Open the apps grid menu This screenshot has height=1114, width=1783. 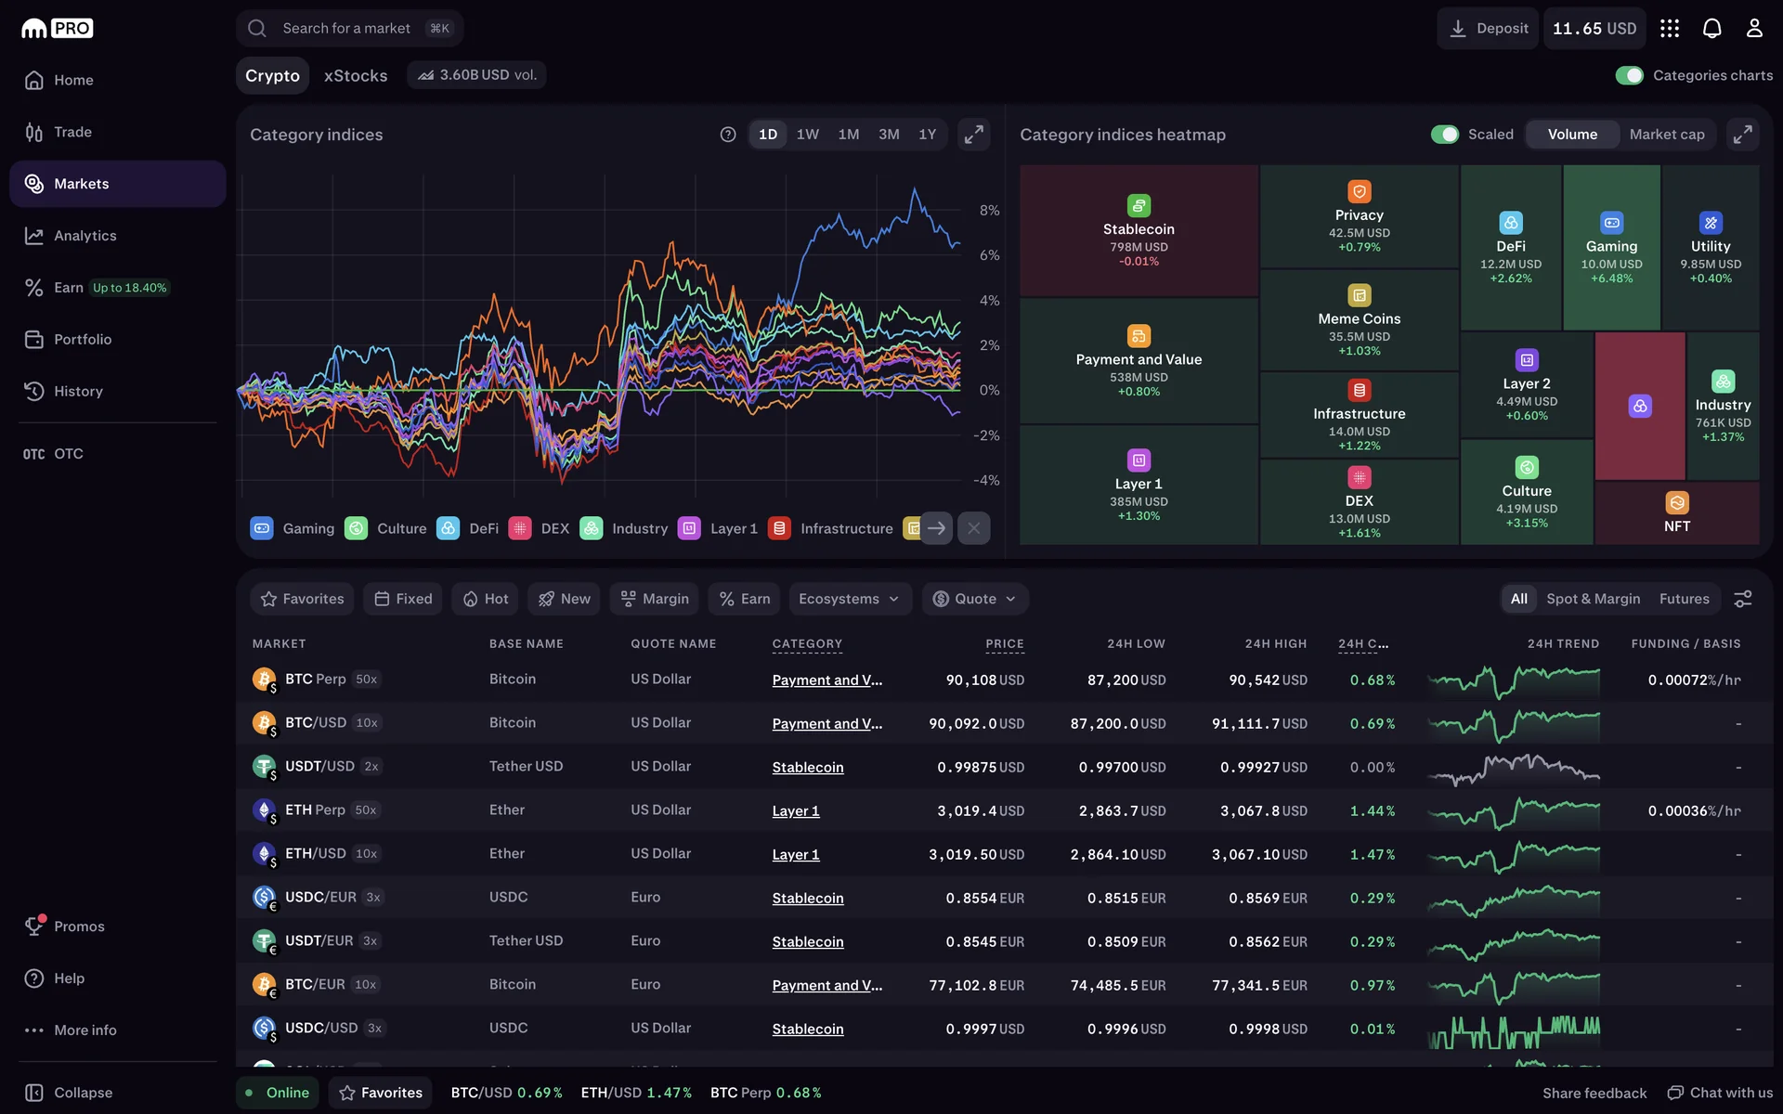[x=1670, y=29]
